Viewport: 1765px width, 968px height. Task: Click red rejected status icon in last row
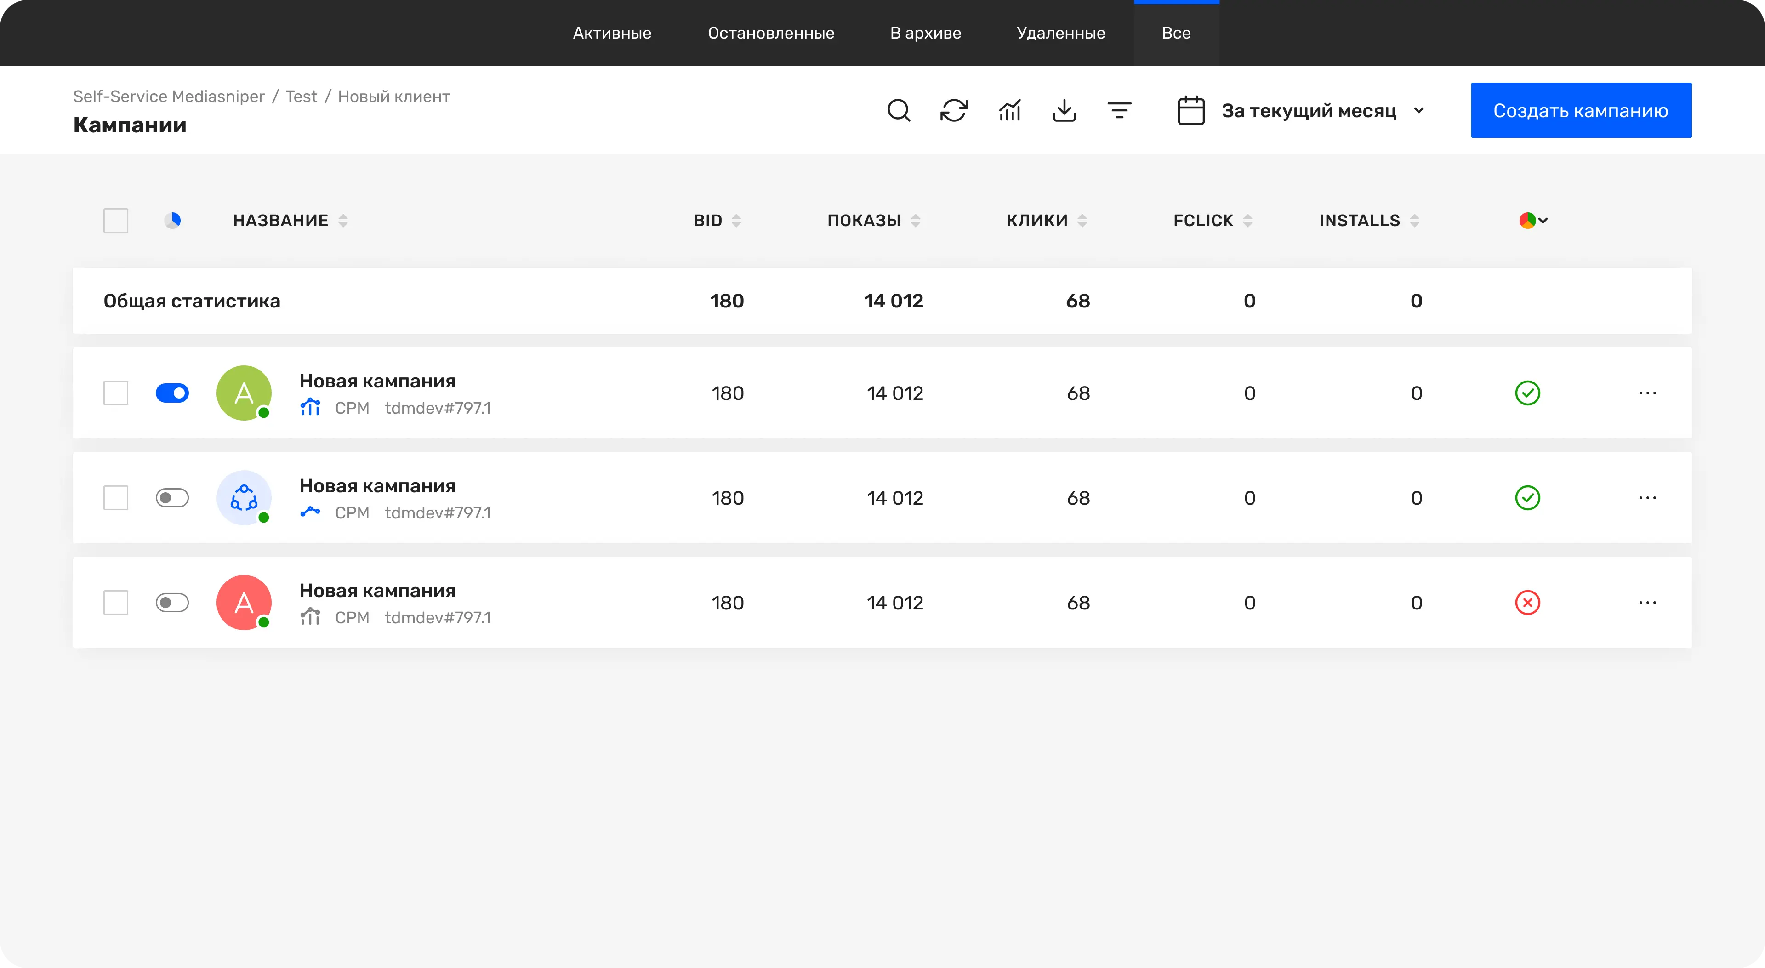coord(1527,603)
